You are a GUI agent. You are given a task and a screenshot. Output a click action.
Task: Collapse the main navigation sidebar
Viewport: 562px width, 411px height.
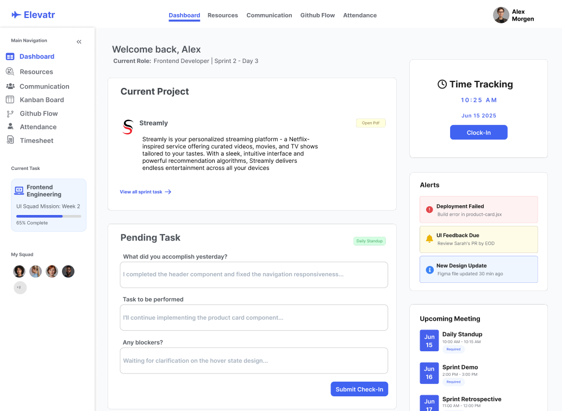pos(79,42)
